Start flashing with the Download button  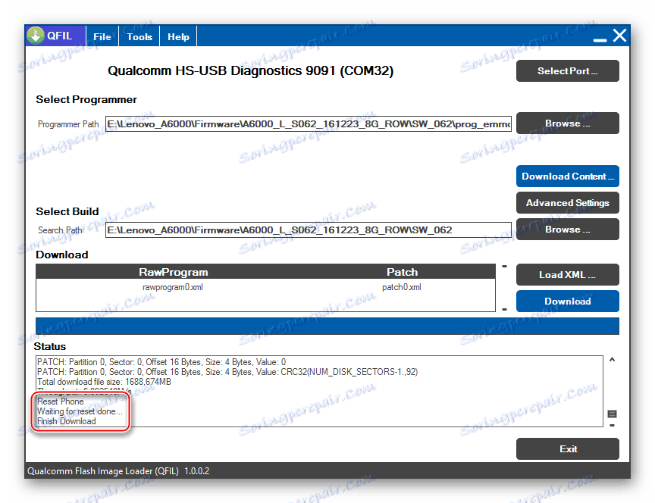coord(568,301)
